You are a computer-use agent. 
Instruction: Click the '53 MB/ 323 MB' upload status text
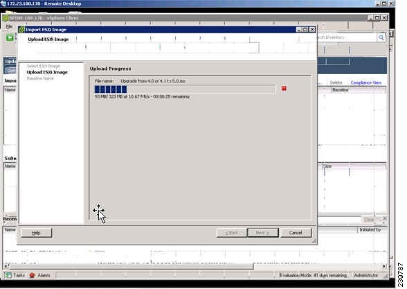point(143,97)
